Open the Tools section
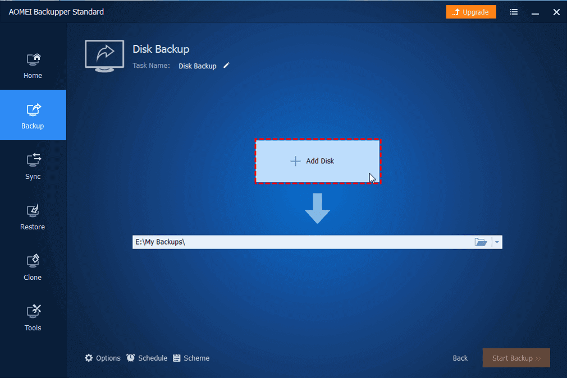 (33, 317)
